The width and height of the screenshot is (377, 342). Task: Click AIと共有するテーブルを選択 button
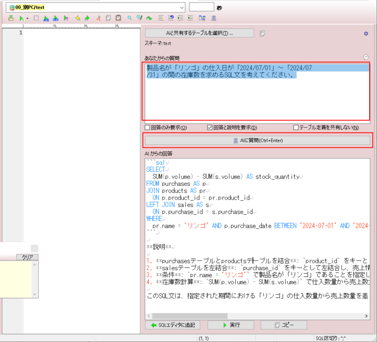[x=199, y=33]
